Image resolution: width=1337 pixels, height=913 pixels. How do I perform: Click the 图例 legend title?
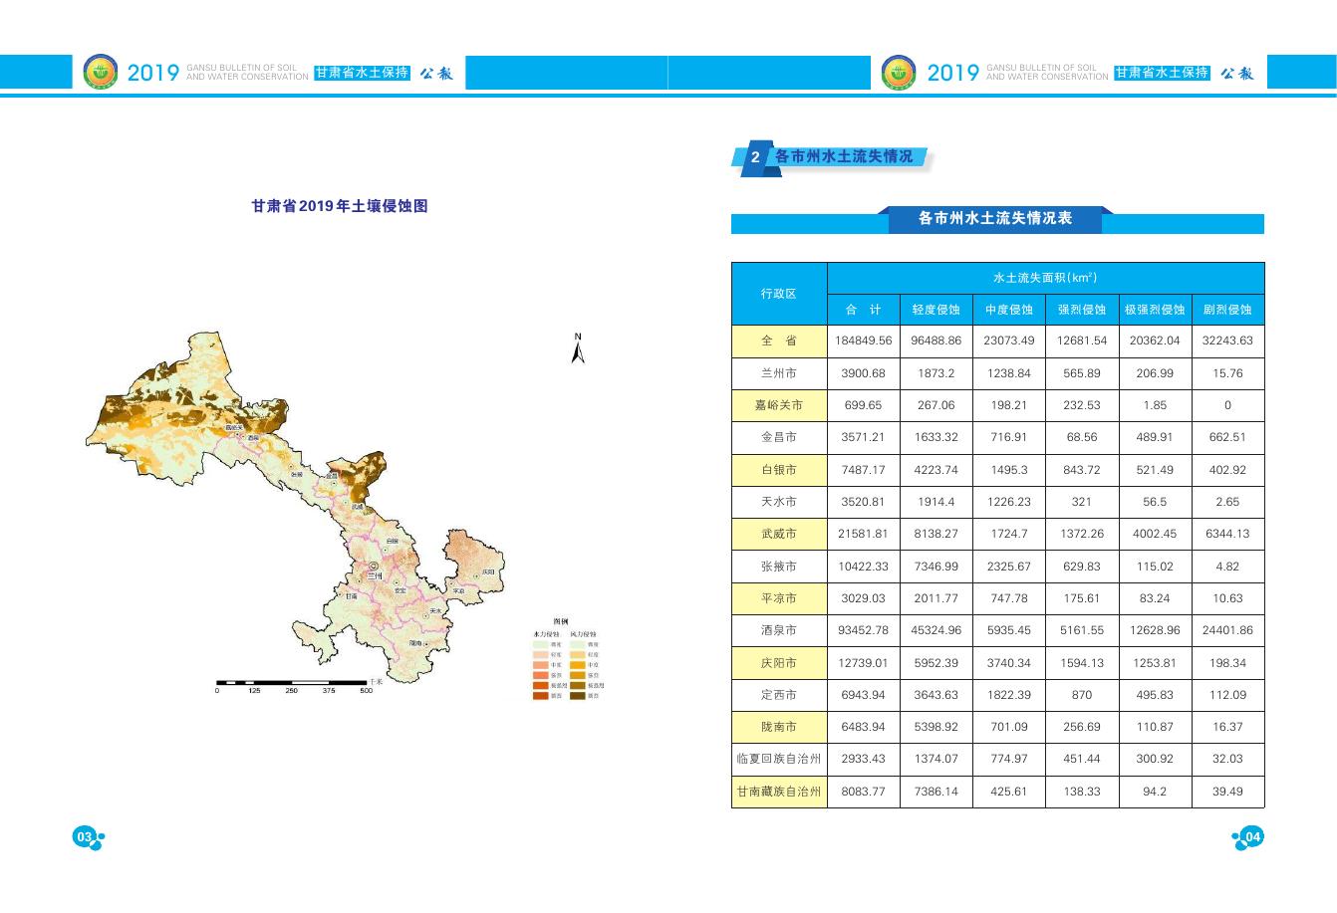click(x=561, y=622)
